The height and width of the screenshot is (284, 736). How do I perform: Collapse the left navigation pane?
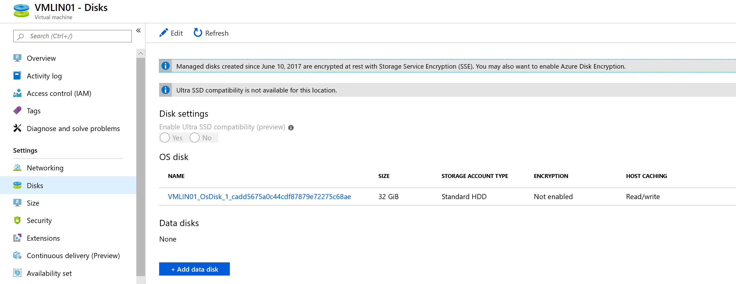[x=138, y=30]
